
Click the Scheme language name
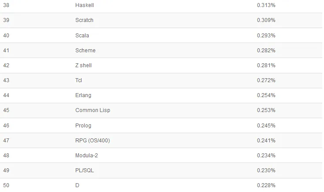(86, 51)
